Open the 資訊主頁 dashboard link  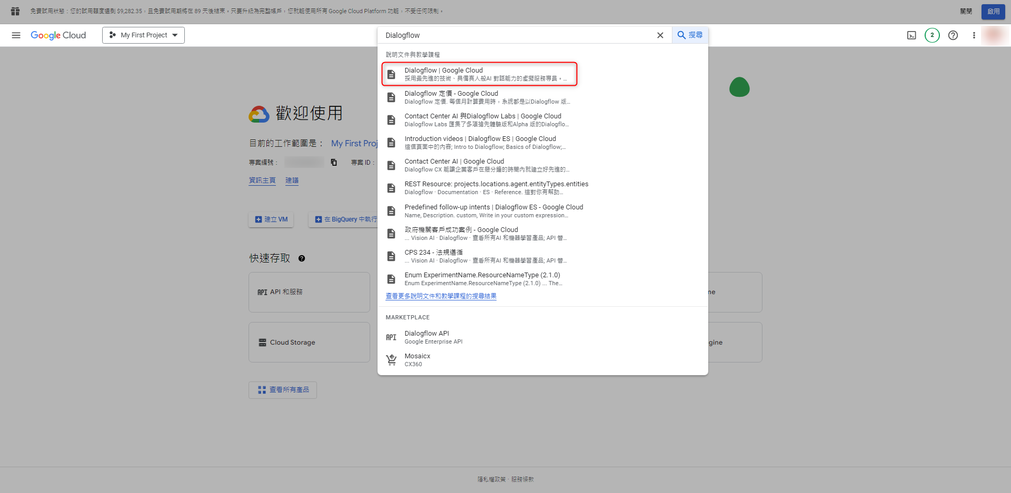point(262,180)
